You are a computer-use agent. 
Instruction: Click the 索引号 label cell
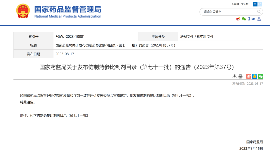coord(33,37)
